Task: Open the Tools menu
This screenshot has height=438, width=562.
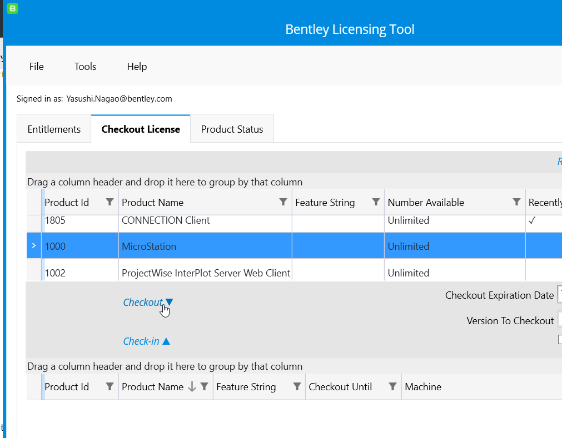Action: click(85, 67)
